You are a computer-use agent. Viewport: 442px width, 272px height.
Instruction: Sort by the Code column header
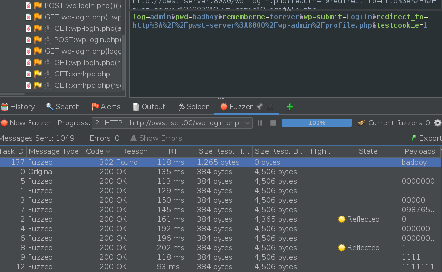98,151
